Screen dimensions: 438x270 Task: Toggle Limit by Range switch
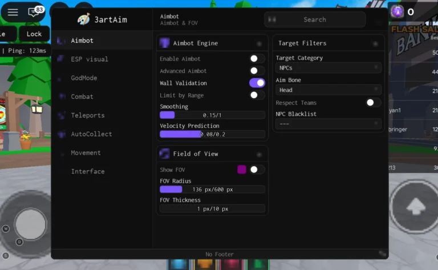[257, 95]
